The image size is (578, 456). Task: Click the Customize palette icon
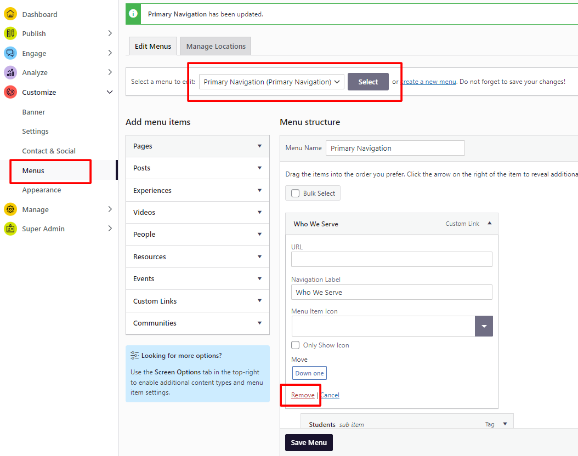click(x=10, y=92)
